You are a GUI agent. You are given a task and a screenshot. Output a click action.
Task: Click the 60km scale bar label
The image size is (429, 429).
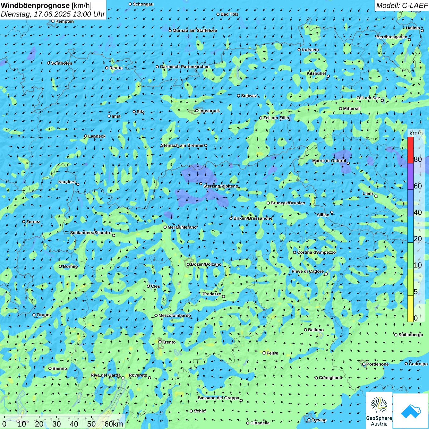point(114,424)
